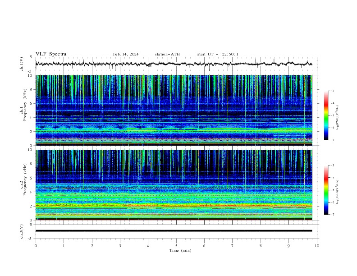
Task: Click the ch.1 voltage waveform trace
Action: (174, 64)
